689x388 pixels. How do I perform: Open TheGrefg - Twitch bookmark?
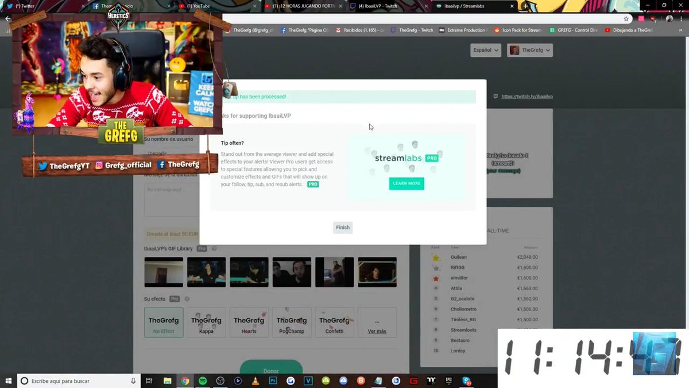(412, 30)
